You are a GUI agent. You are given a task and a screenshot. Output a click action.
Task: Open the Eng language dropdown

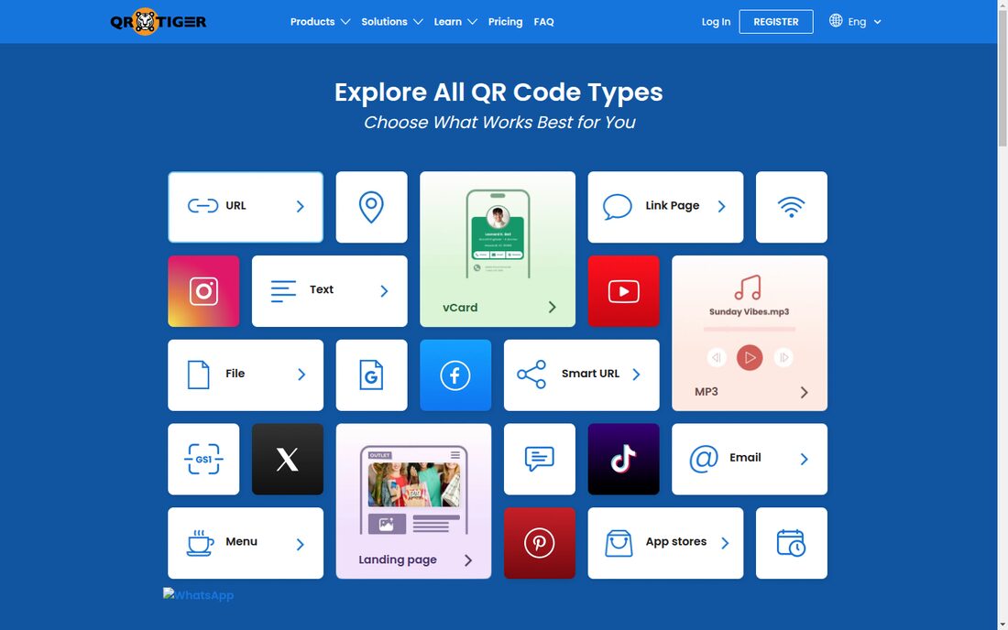point(864,21)
